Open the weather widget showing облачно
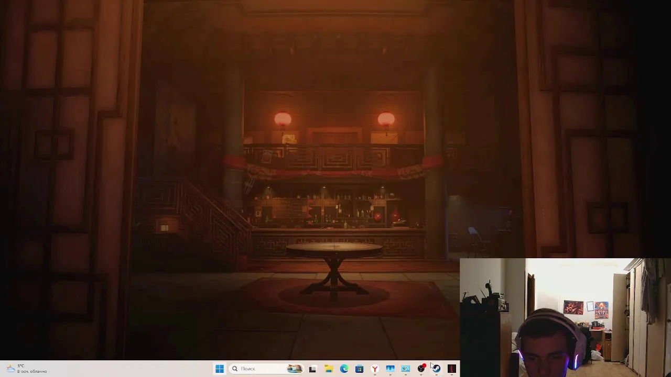This screenshot has height=377, width=671. [x=26, y=369]
